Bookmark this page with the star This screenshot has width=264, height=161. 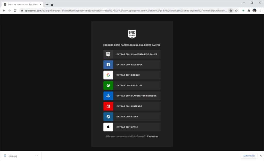[x=236, y=11]
